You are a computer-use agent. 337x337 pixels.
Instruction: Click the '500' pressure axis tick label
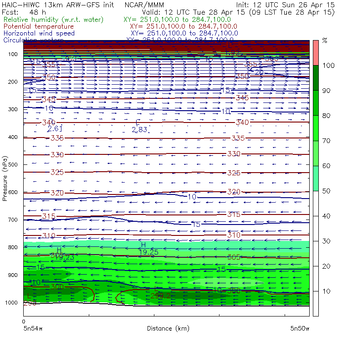click(13, 164)
